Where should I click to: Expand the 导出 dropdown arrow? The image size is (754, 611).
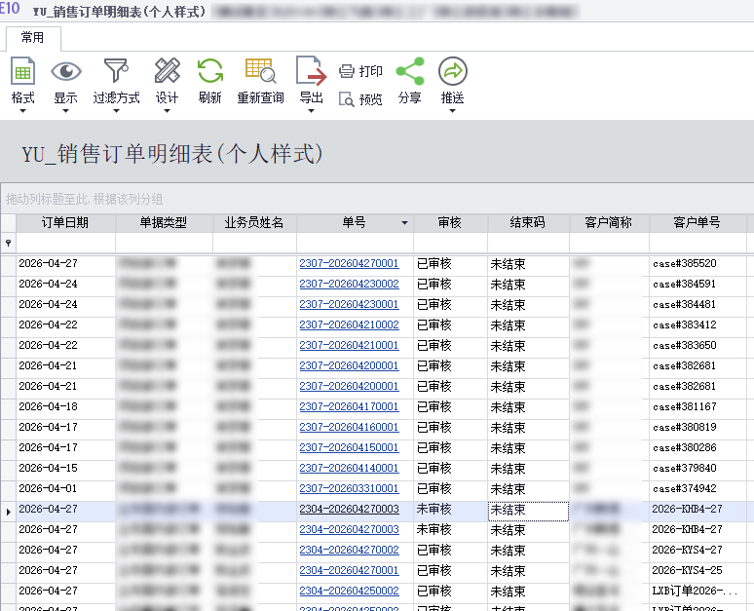coord(311,111)
